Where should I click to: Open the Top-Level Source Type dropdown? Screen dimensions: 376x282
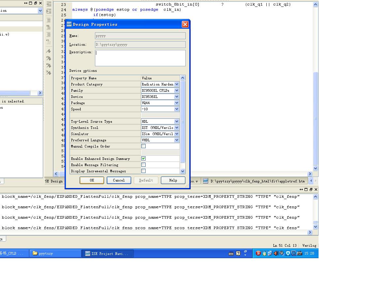[x=177, y=121]
